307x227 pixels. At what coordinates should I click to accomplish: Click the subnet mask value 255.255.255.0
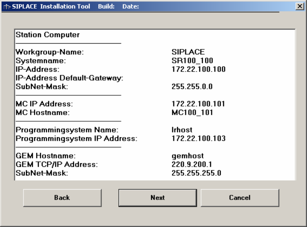click(196, 173)
